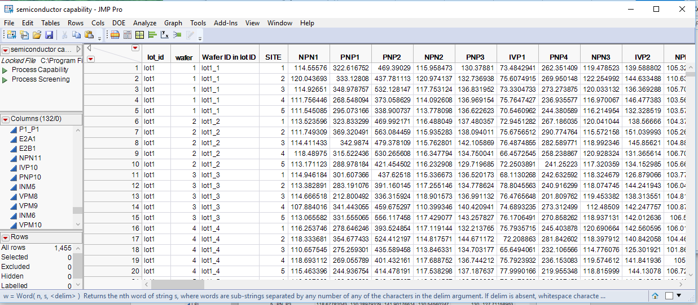Open the Graph menu
This screenshot has height=305, width=698.
[173, 23]
